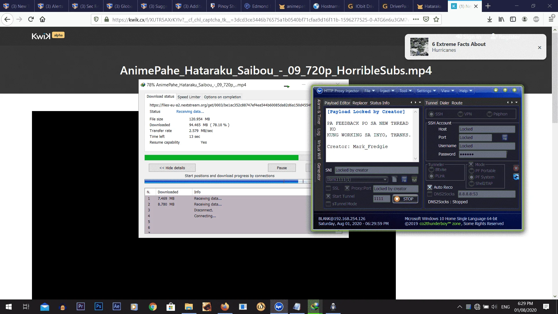Open Premiere Pro from the taskbar
The height and width of the screenshot is (314, 558).
pyautogui.click(x=81, y=306)
